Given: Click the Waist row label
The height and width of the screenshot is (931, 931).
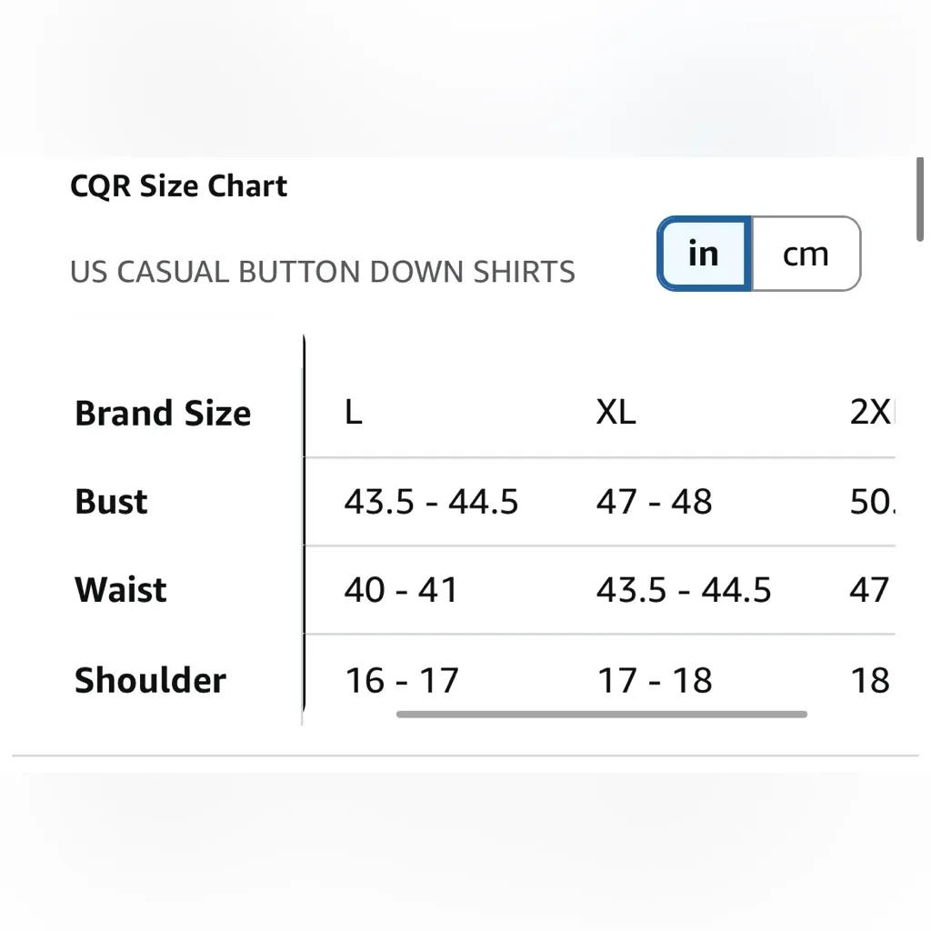Looking at the screenshot, I should 120,589.
